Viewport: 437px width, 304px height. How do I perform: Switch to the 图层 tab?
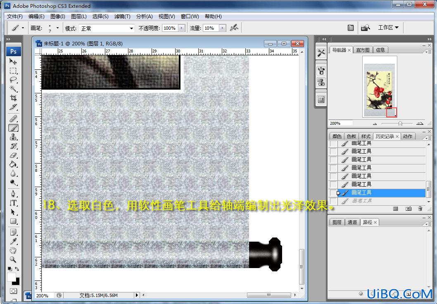point(337,222)
